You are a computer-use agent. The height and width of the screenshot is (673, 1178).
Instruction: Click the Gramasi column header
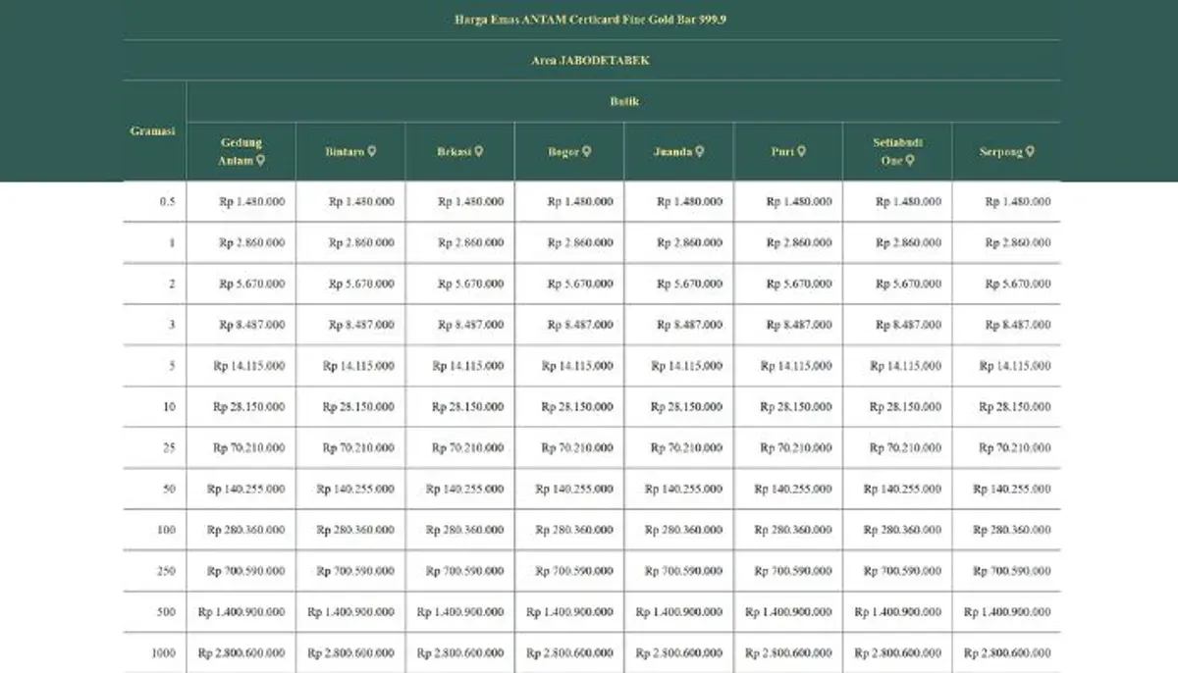pyautogui.click(x=153, y=130)
